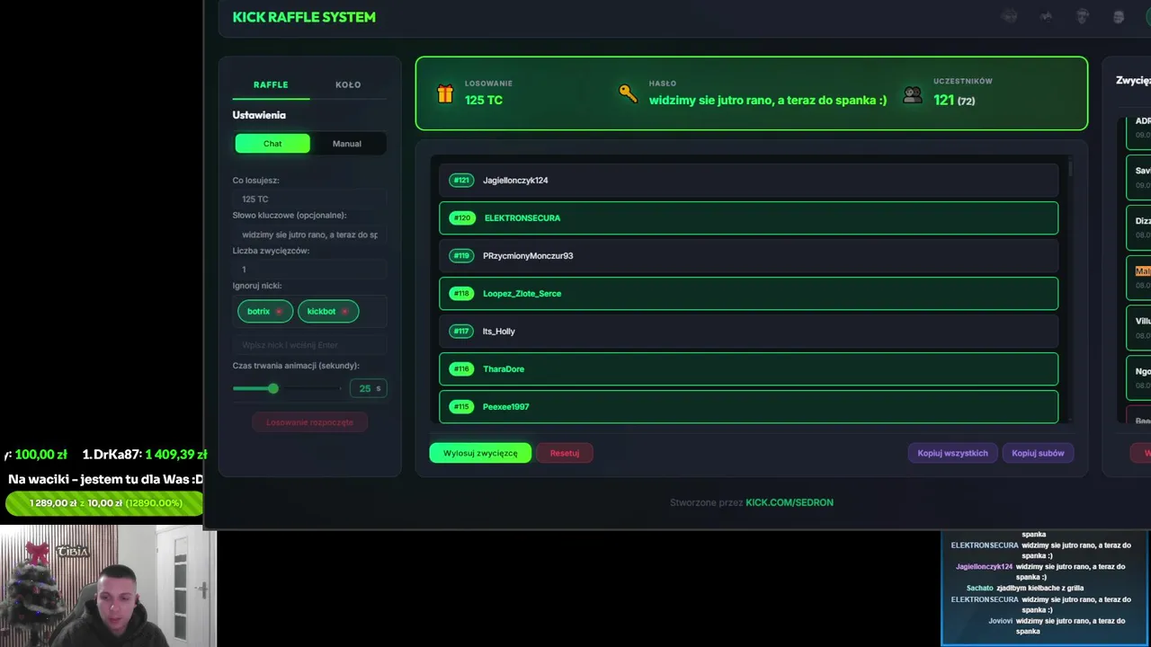Click the 'Kopiuj subów' button
The width and height of the screenshot is (1151, 647).
[x=1038, y=453]
